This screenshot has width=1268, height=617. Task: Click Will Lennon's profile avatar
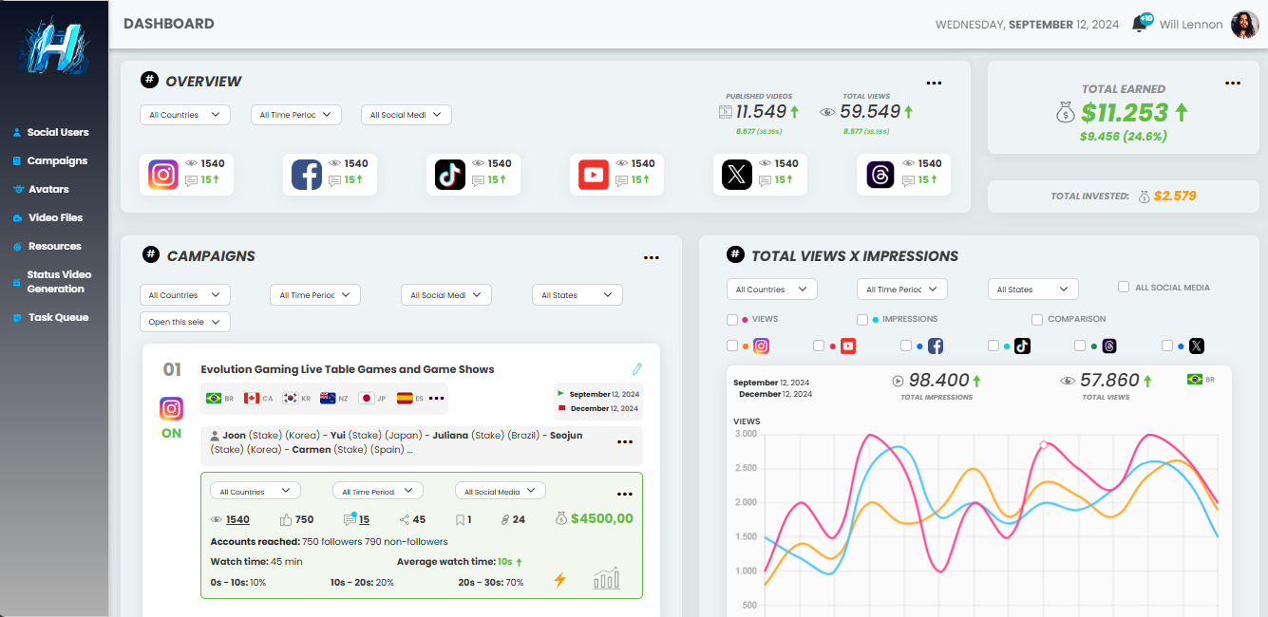tap(1244, 25)
